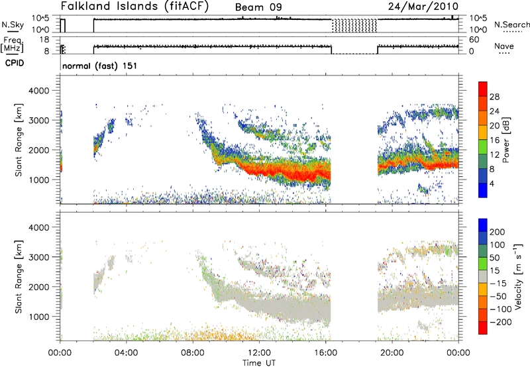Image resolution: width=530 pixels, height=367 pixels.
Task: Select the '-100' velocity colorbar label
Action: (500, 309)
